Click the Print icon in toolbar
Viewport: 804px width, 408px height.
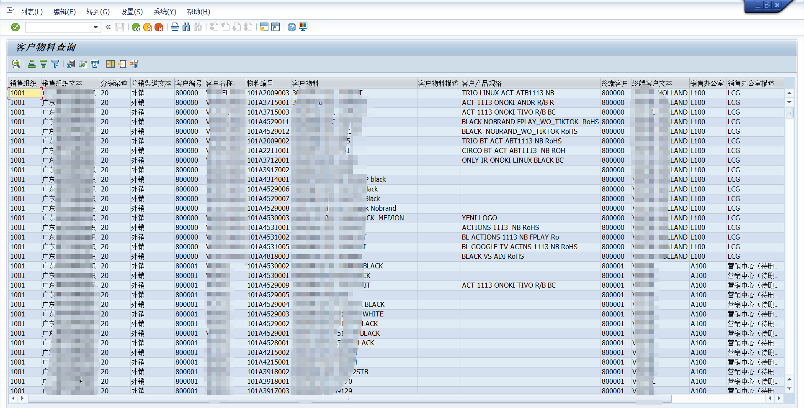coord(175,27)
